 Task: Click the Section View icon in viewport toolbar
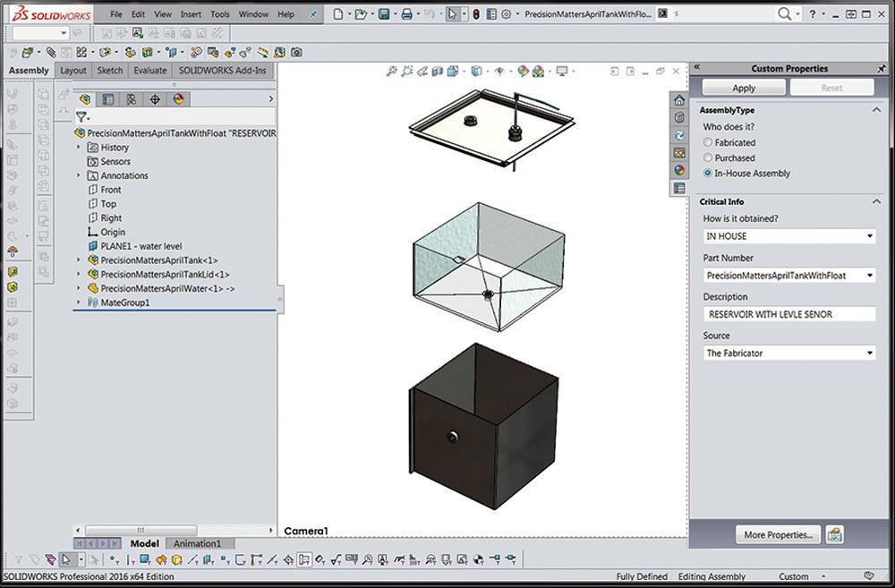pos(438,72)
